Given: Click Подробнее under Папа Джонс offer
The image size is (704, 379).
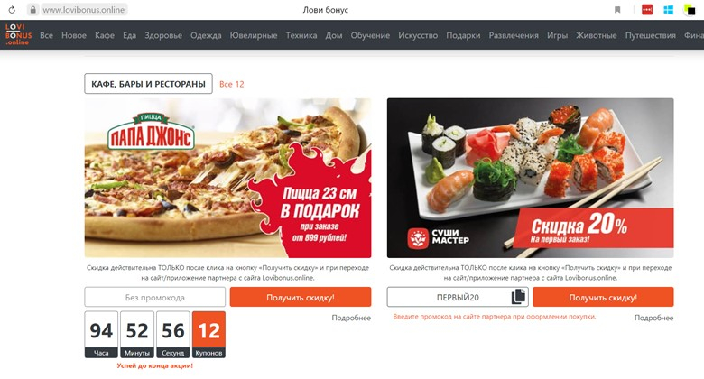Looking at the screenshot, I should click(351, 318).
